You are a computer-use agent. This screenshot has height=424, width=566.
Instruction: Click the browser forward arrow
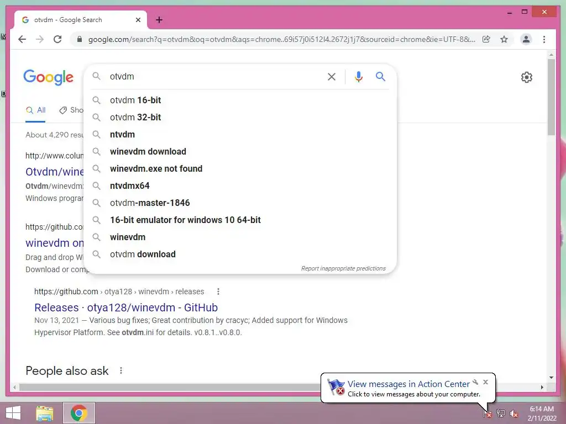[40, 39]
